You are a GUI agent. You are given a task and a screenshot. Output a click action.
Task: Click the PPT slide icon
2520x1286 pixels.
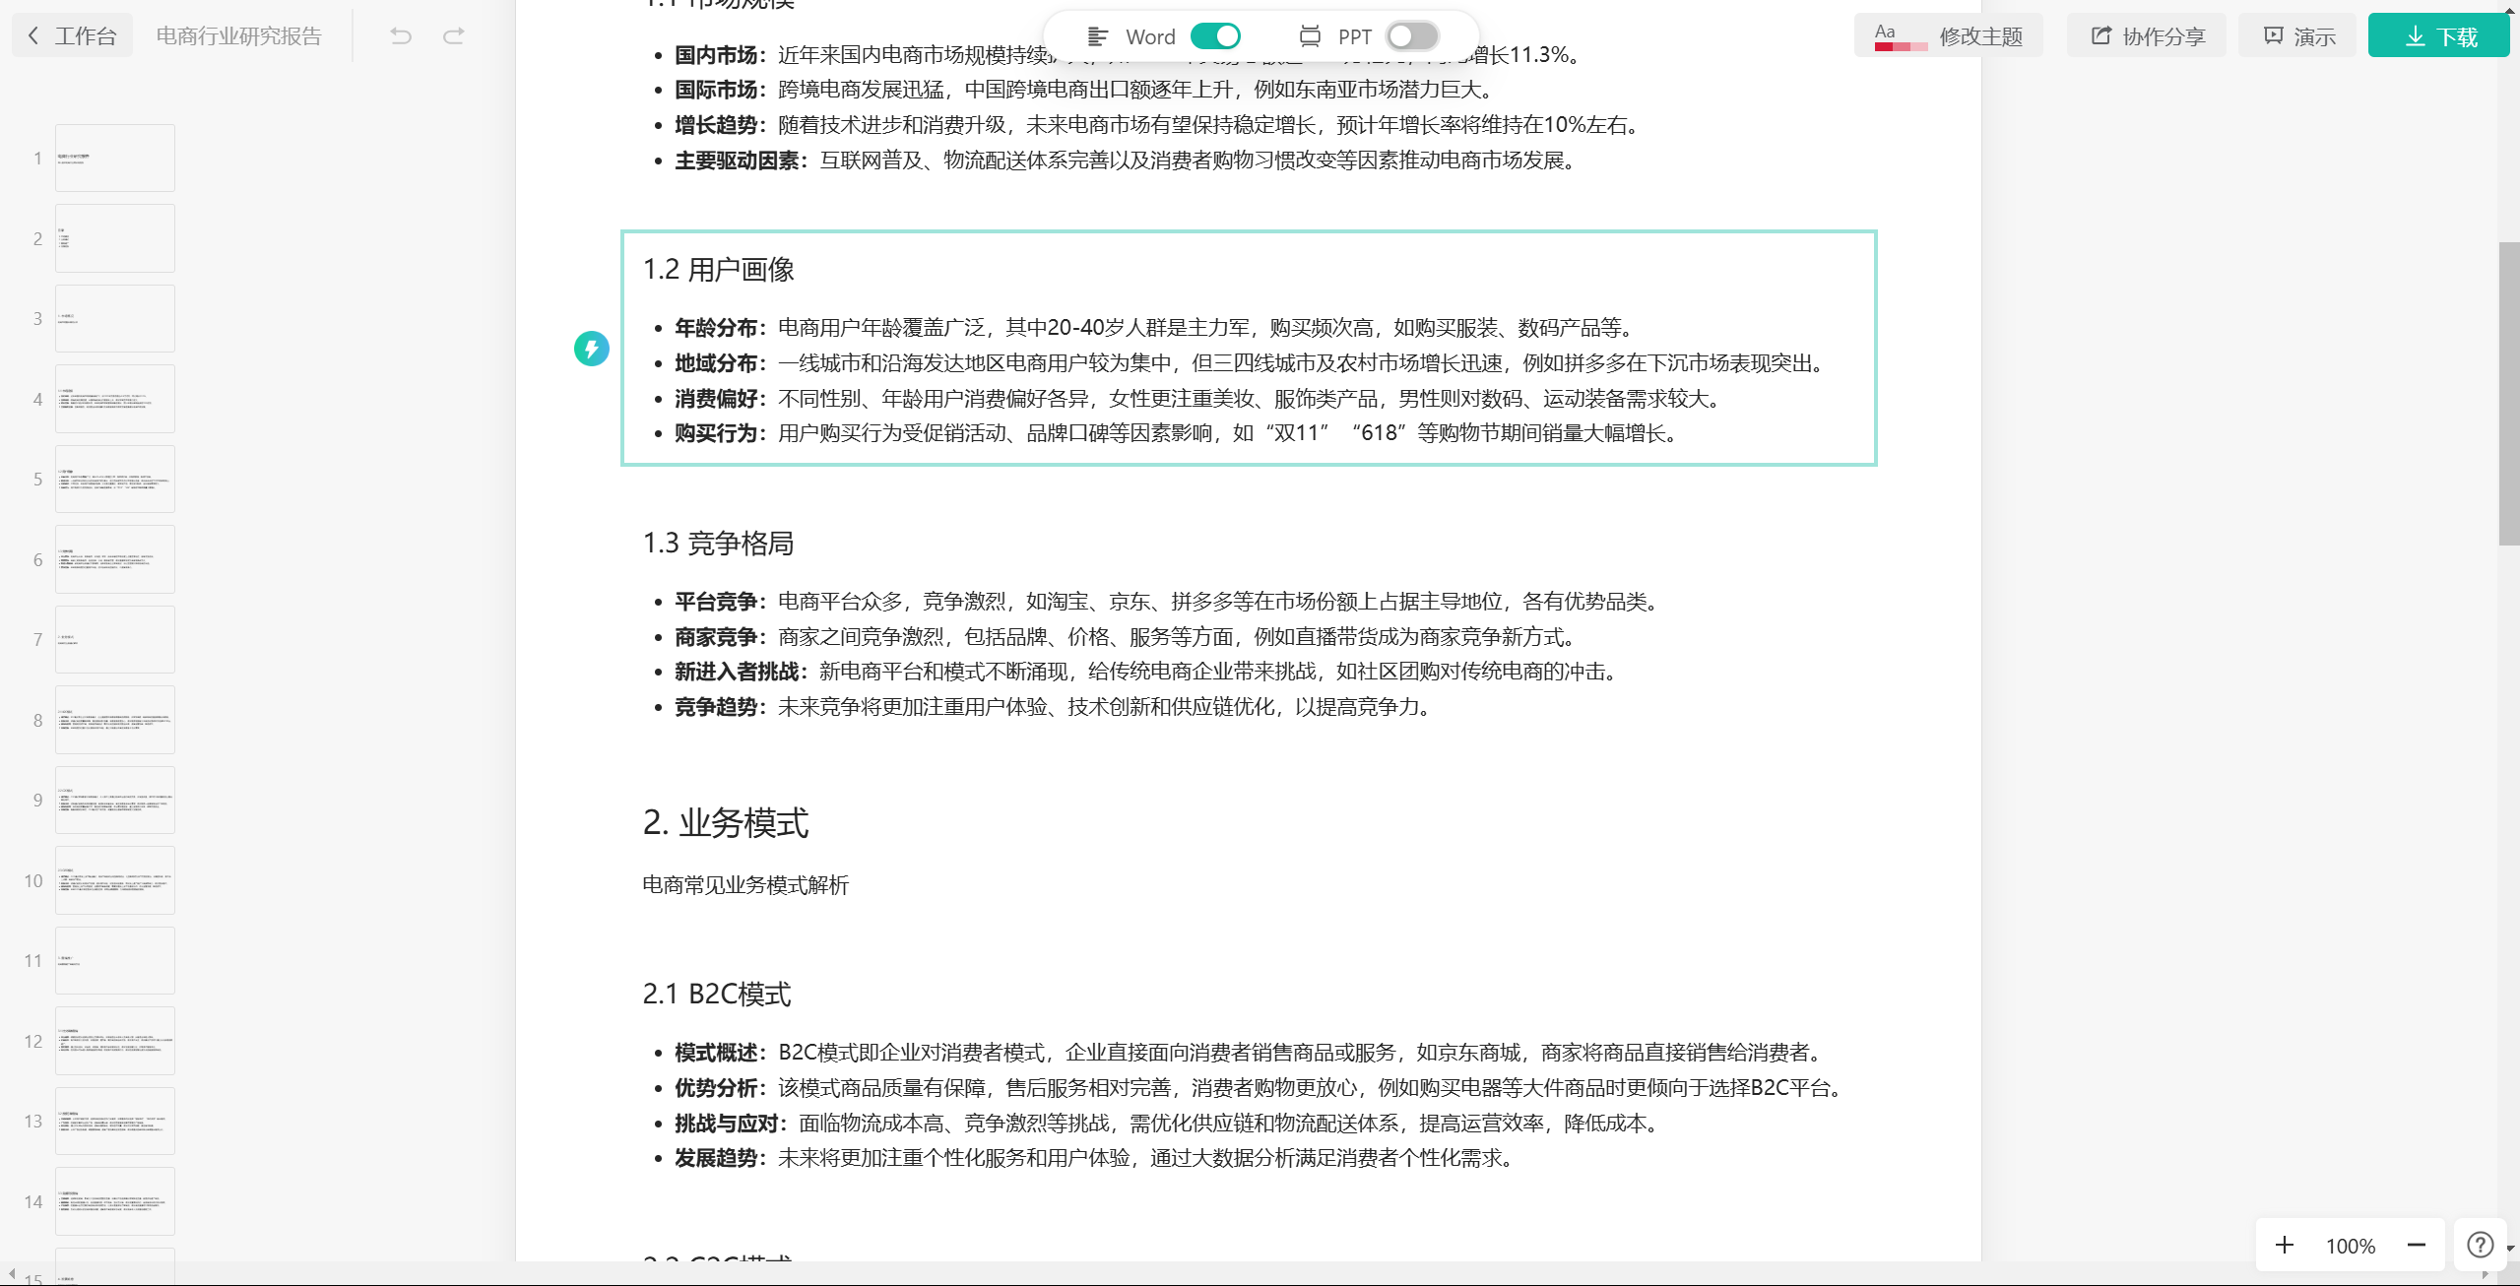pos(1309,36)
